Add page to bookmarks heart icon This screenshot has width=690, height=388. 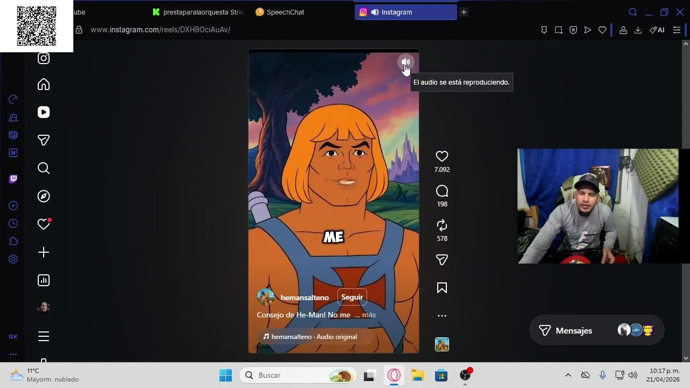[x=602, y=30]
